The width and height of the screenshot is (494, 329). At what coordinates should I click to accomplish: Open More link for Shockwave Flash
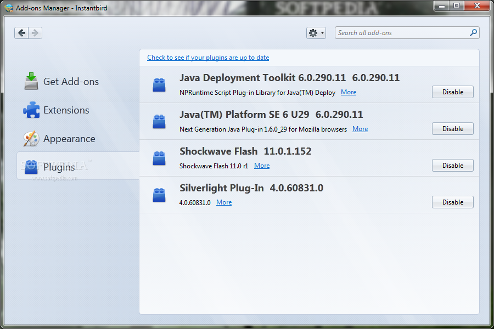[x=262, y=166]
